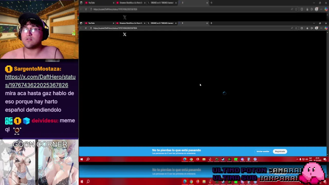Open the browser profile avatar icon

[x=317, y=28]
